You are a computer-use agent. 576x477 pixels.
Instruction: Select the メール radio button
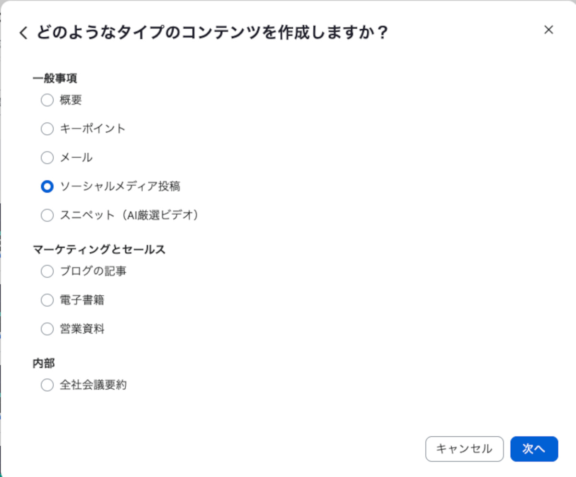(47, 158)
